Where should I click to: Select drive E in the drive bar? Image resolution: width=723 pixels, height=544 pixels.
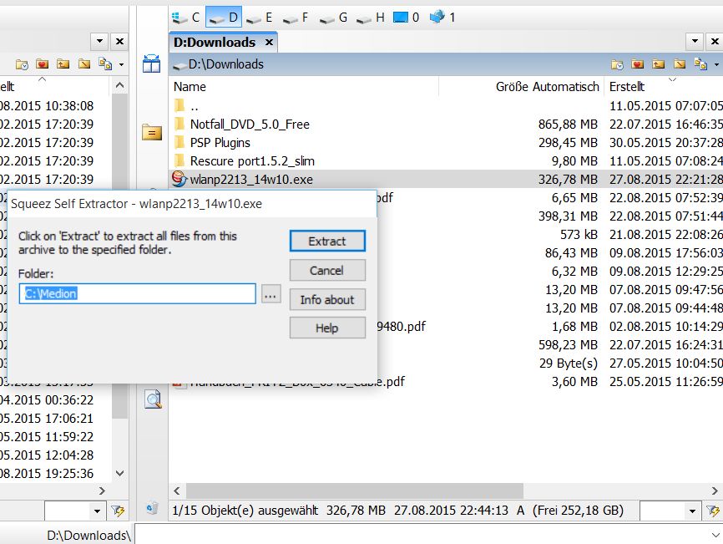tap(259, 17)
